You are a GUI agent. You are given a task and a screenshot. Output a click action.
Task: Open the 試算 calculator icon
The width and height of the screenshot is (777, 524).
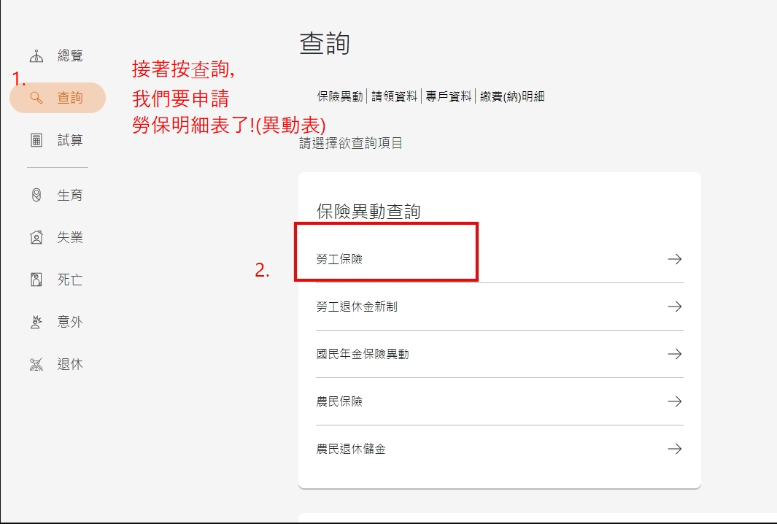36,140
